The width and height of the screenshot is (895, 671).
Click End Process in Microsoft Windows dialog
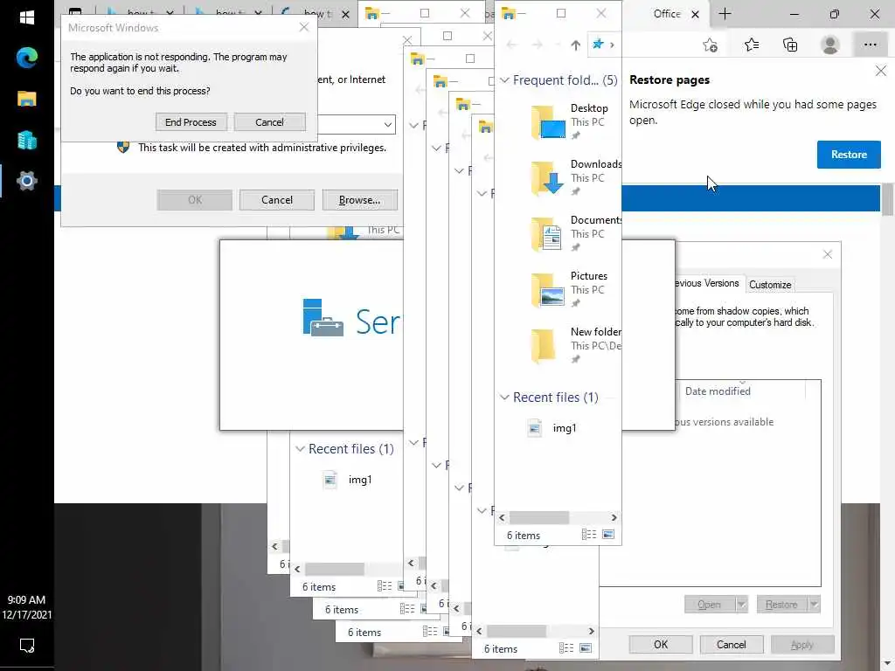tap(191, 122)
